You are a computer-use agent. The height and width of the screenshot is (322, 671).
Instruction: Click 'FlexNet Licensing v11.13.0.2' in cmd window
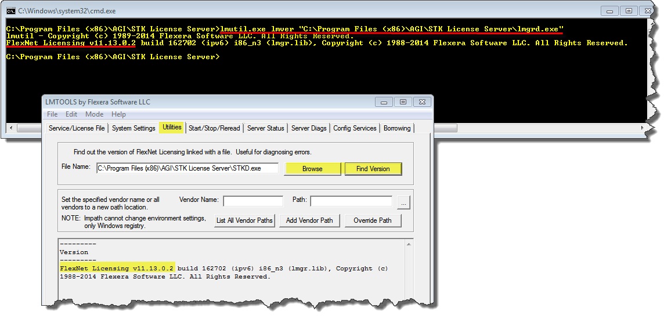71,43
